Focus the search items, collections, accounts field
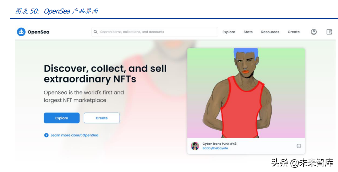This screenshot has height=172, width=338. (x=156, y=32)
